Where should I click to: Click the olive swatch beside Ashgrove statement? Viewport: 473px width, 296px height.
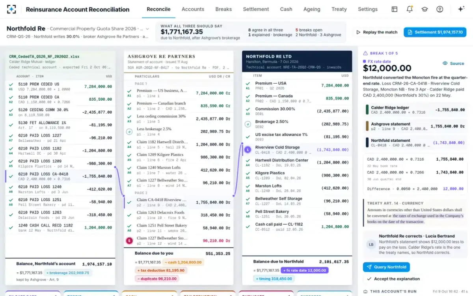[x=367, y=126]
